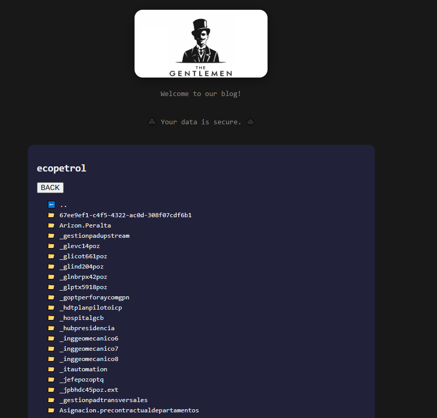Screen dimensions: 437x418
Task: Click folder icon beside _inggeomecanico7
Action: pos(51,349)
